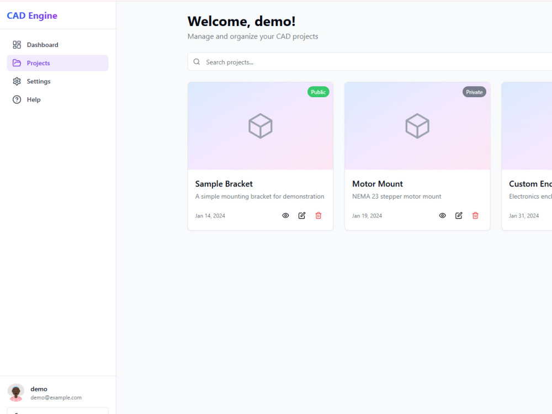Delete the Motor Mount project
The image size is (552, 414).
point(475,215)
